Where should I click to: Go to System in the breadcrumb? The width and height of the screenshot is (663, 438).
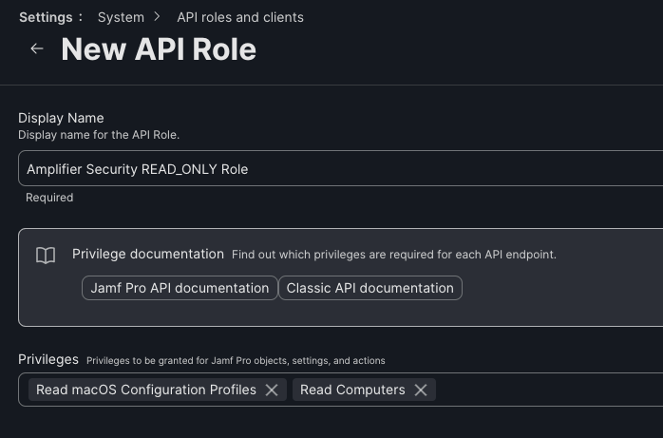click(x=121, y=17)
